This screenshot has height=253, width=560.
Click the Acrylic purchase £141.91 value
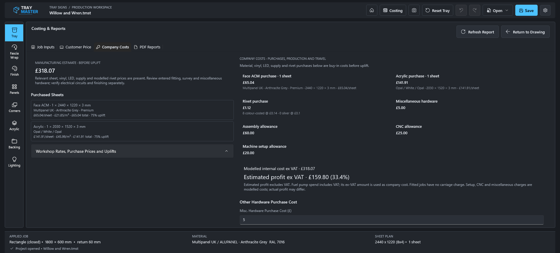pos(402,82)
